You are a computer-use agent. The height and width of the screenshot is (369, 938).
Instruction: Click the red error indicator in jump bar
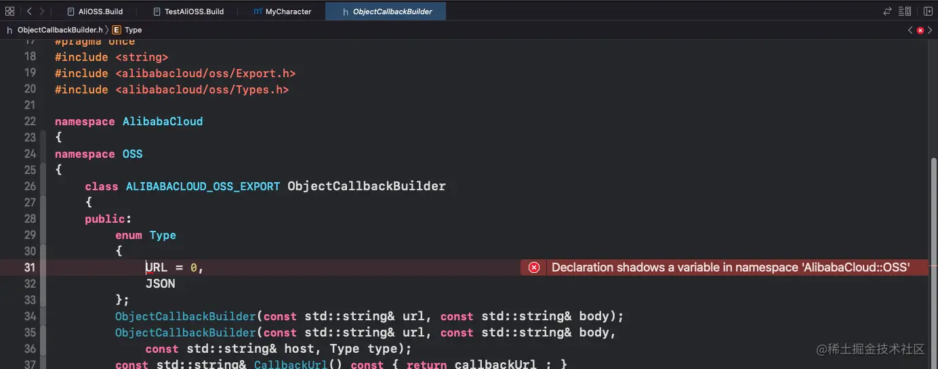pos(920,30)
